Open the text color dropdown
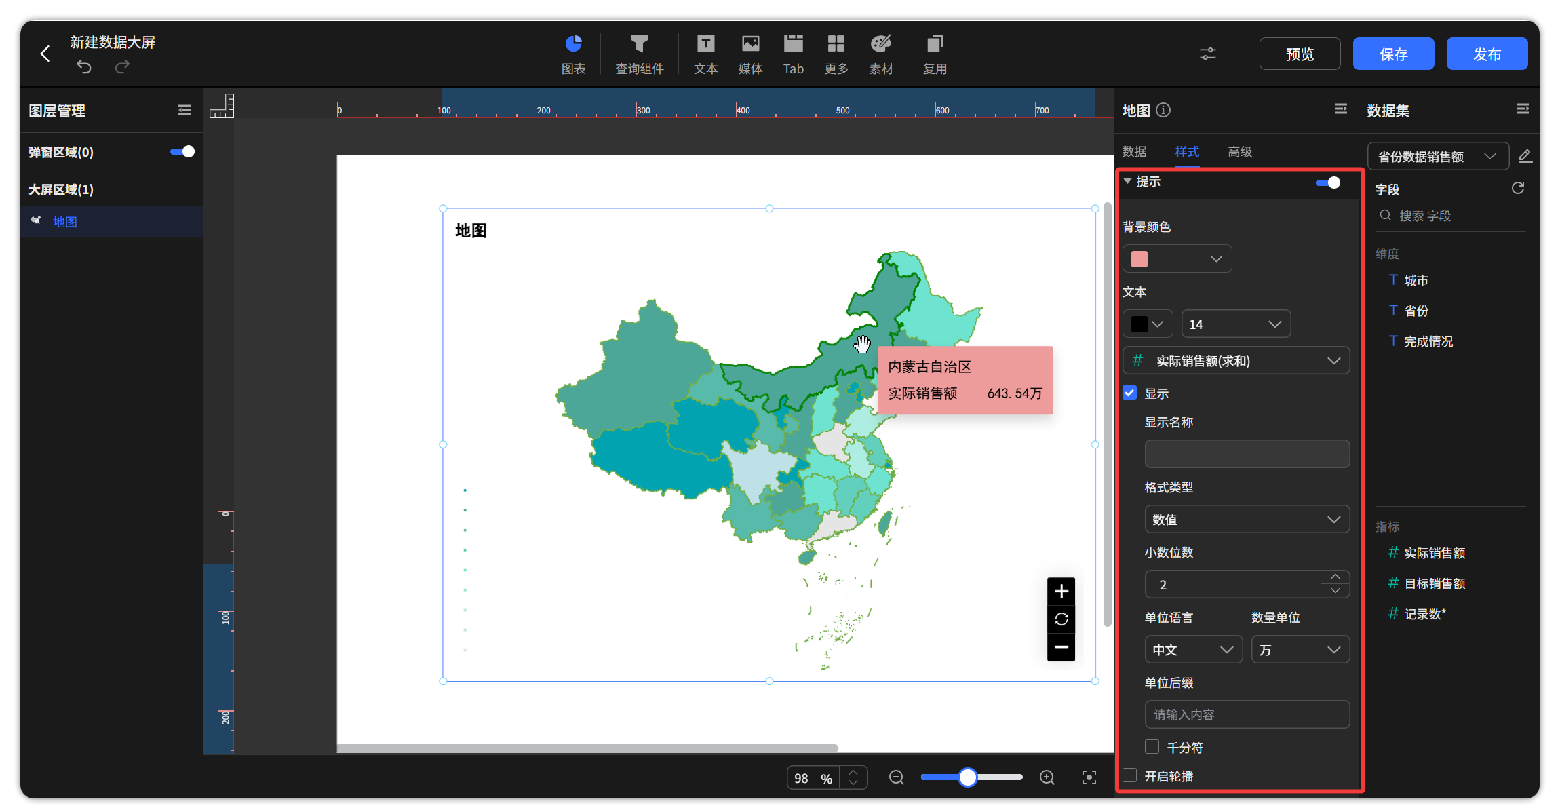Image resolution: width=1560 pixels, height=812 pixels. [1148, 324]
